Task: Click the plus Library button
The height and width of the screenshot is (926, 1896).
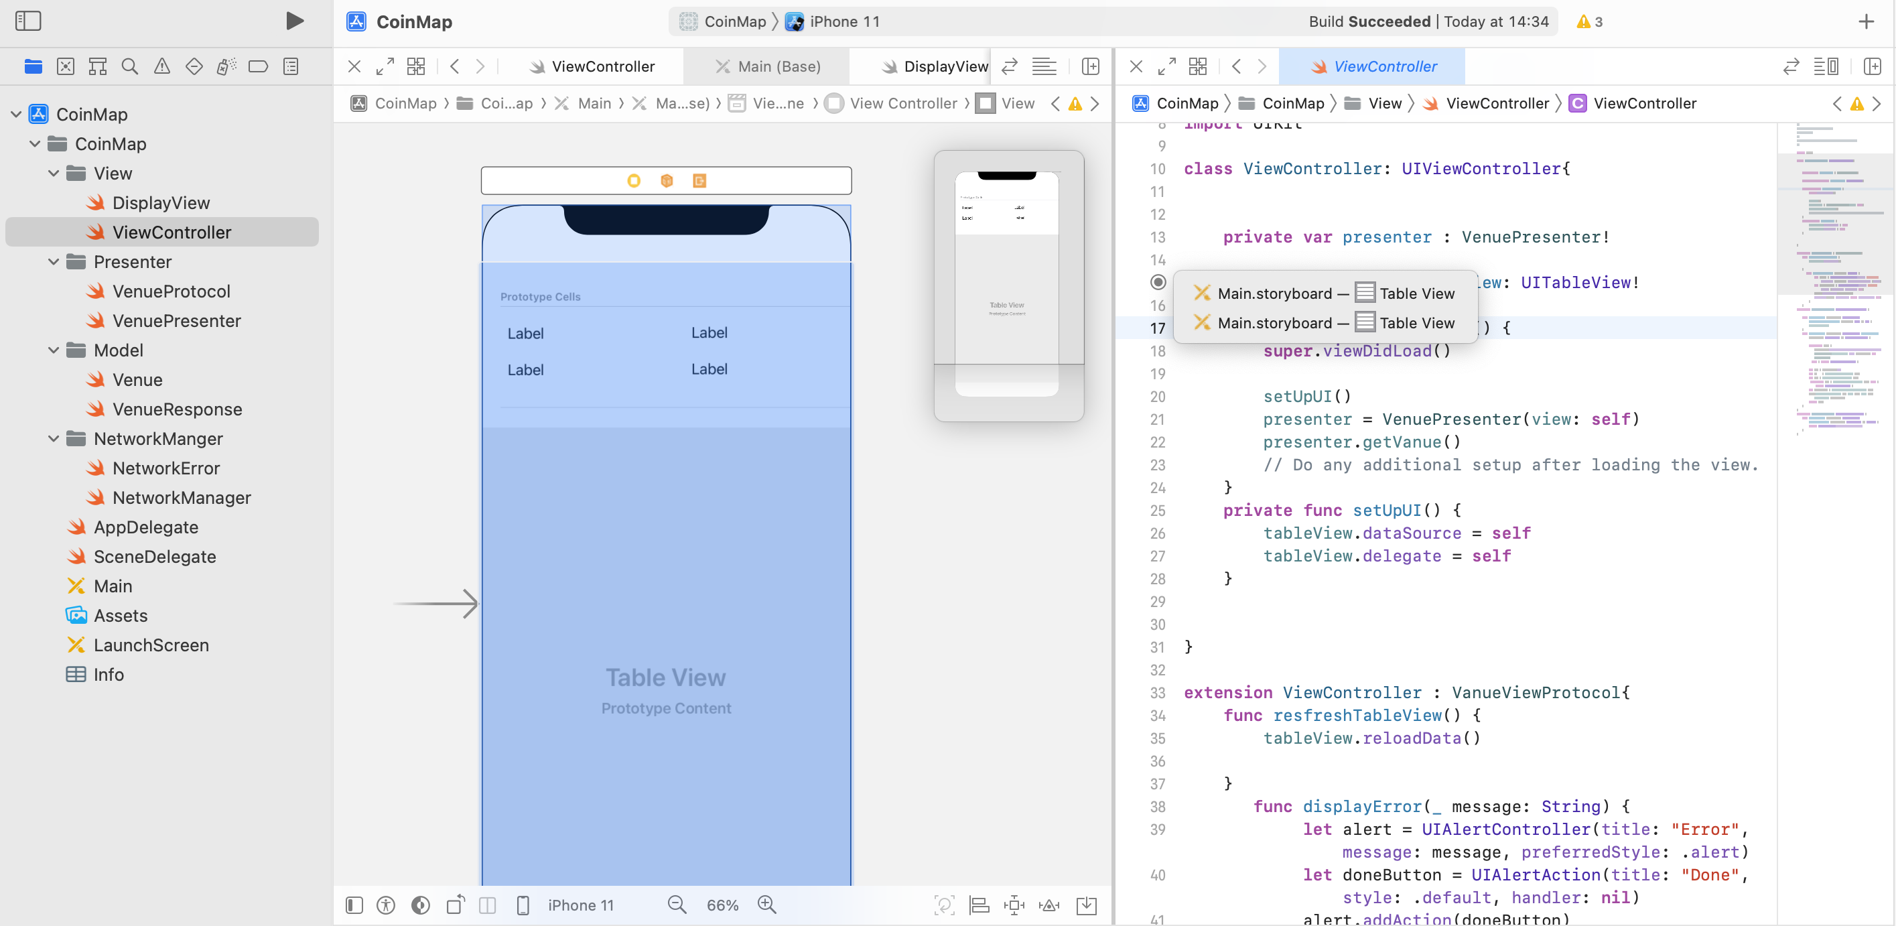Action: coord(1866,21)
